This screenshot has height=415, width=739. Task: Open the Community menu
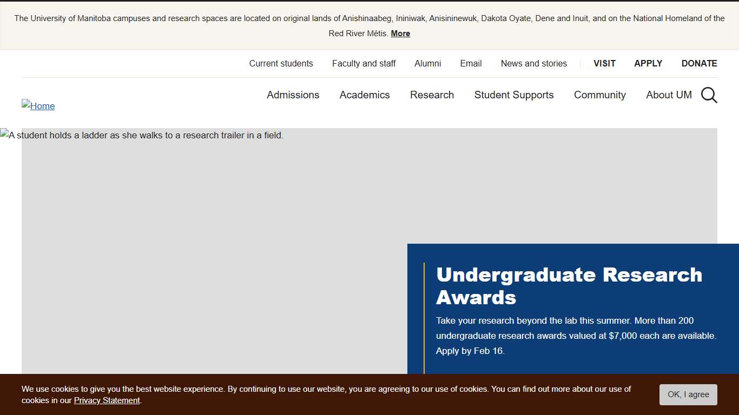pos(599,95)
